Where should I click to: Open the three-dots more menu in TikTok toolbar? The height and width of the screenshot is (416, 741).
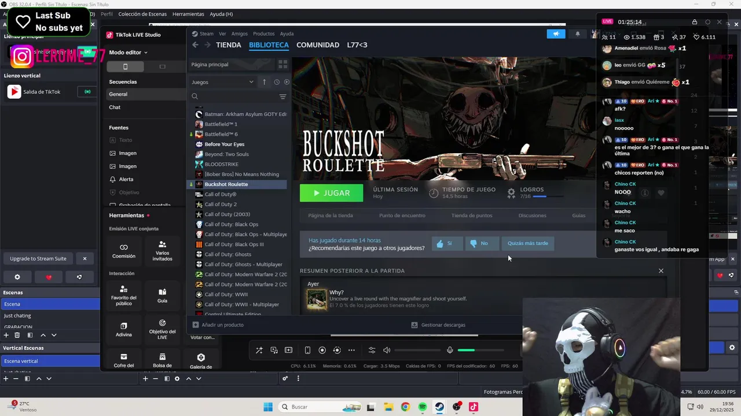[351, 350]
